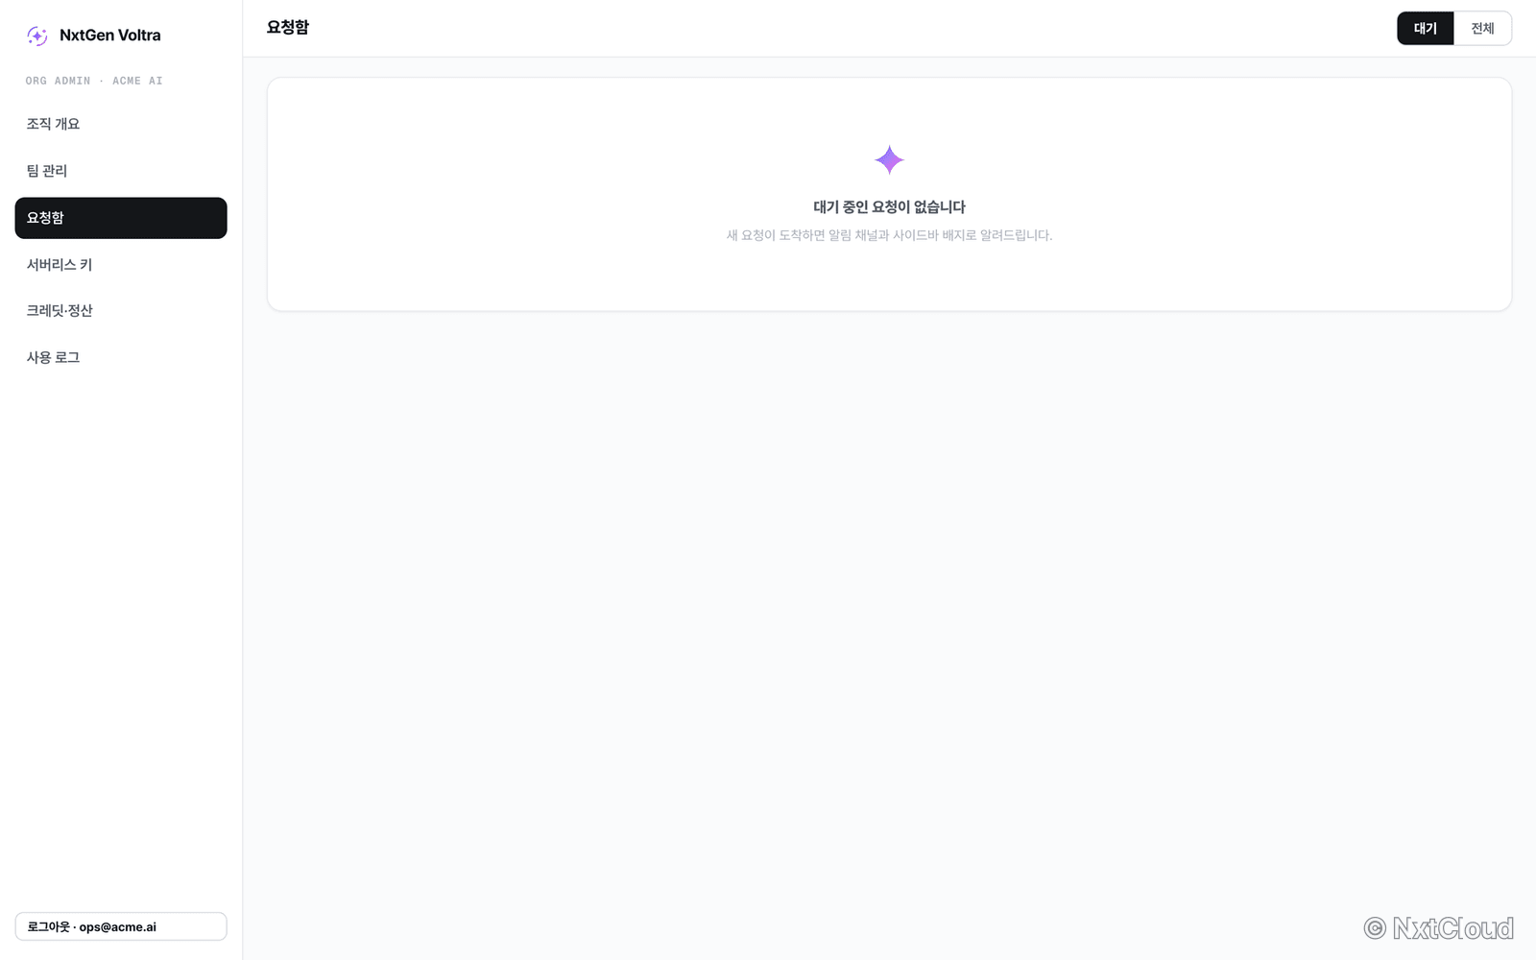Open 서버리스 키 section
This screenshot has width=1536, height=960.
(x=121, y=264)
